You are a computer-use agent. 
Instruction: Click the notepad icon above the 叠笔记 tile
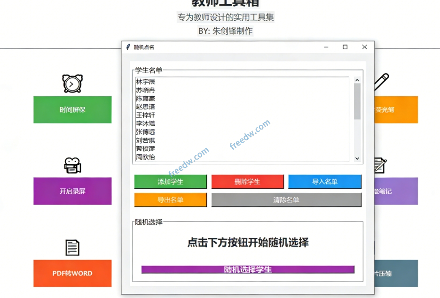(x=380, y=165)
